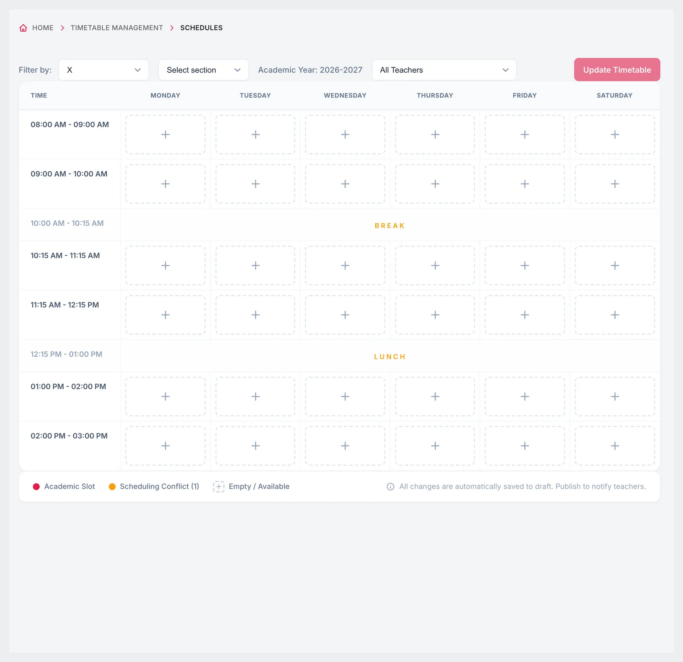Add slot Wednesday 09:00 AM - 10:00 AM
This screenshot has height=662, width=683.
(x=345, y=184)
